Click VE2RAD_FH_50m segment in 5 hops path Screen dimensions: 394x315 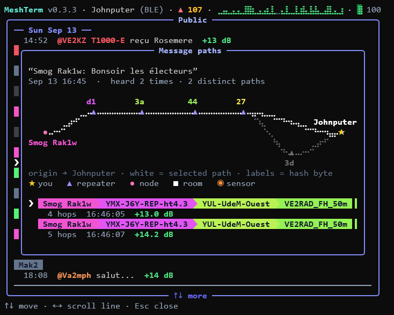click(316, 224)
